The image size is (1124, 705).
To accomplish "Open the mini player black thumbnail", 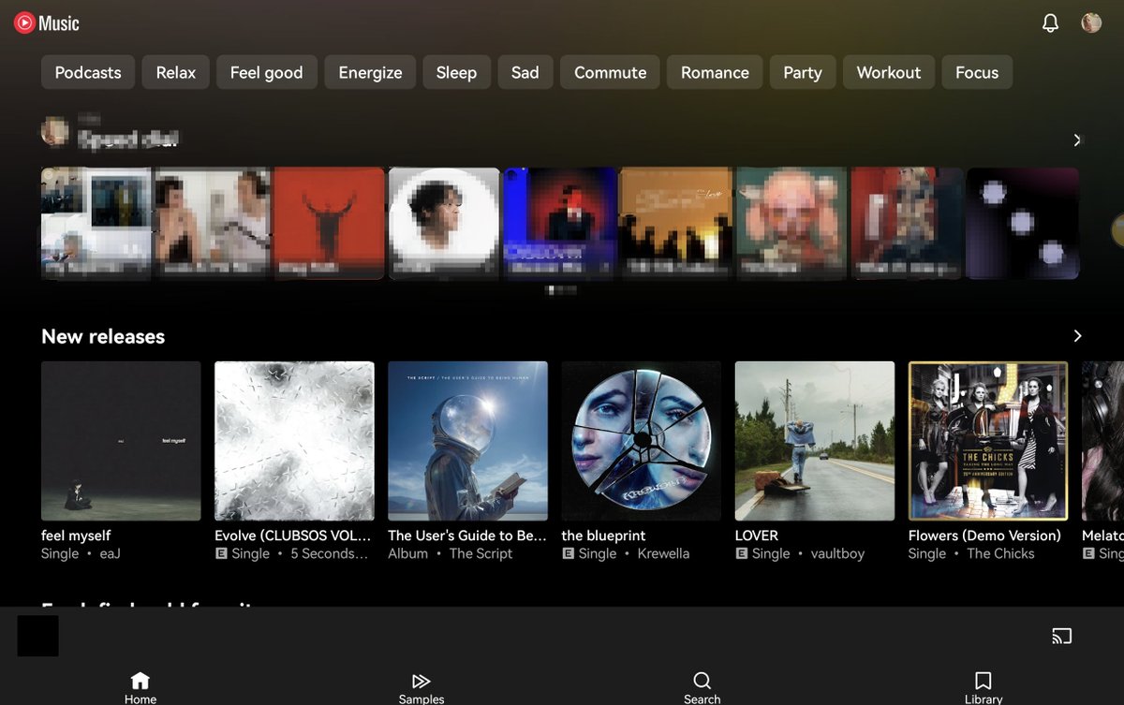I will click(38, 636).
